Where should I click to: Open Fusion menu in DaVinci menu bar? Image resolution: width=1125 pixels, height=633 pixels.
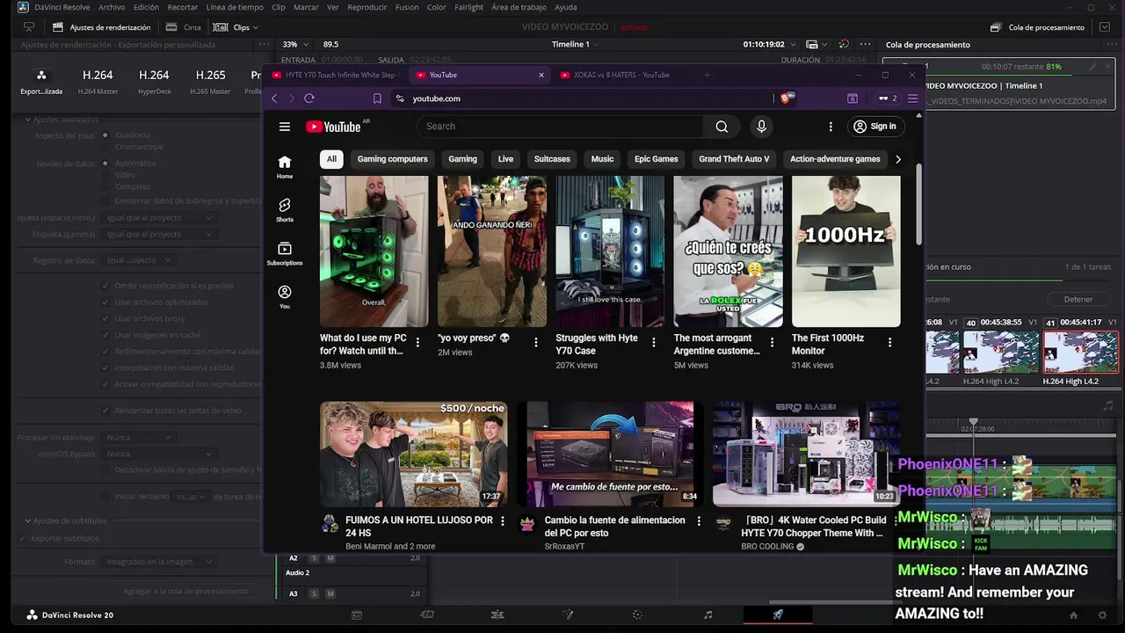[407, 7]
